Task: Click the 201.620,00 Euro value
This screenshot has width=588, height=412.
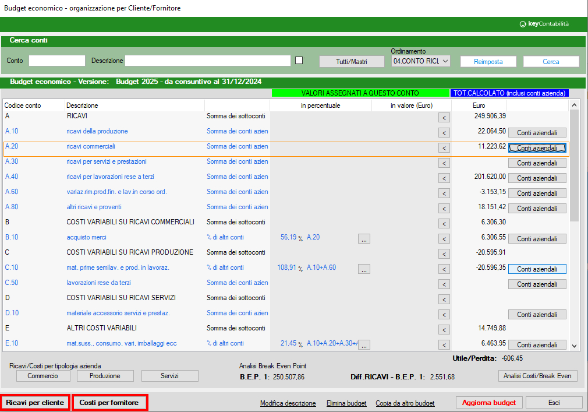Action: (490, 177)
